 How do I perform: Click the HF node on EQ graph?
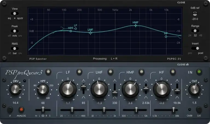pyautogui.click(x=166, y=37)
